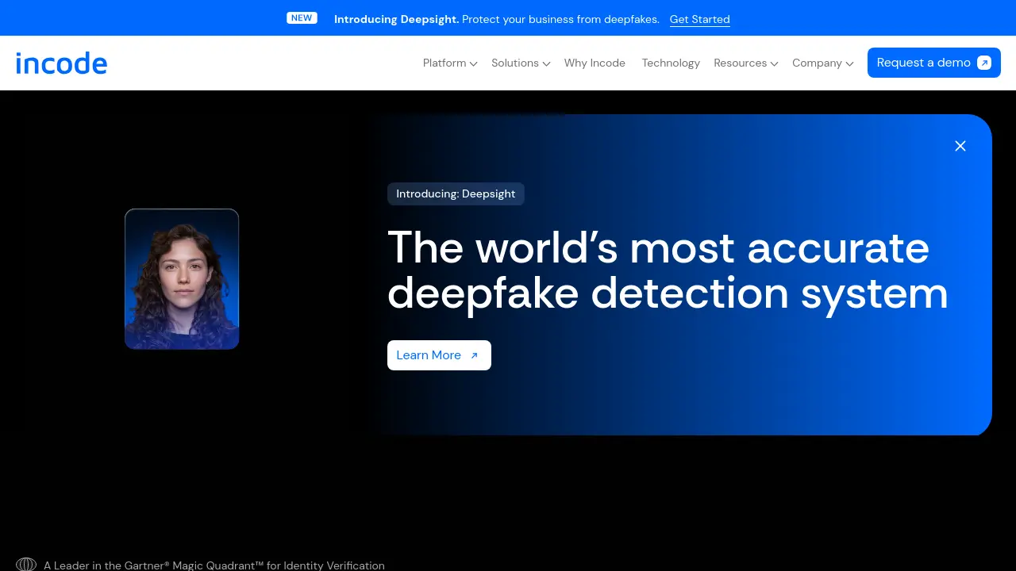
Task: Expand the Resources navigation dropdown
Action: 745,63
